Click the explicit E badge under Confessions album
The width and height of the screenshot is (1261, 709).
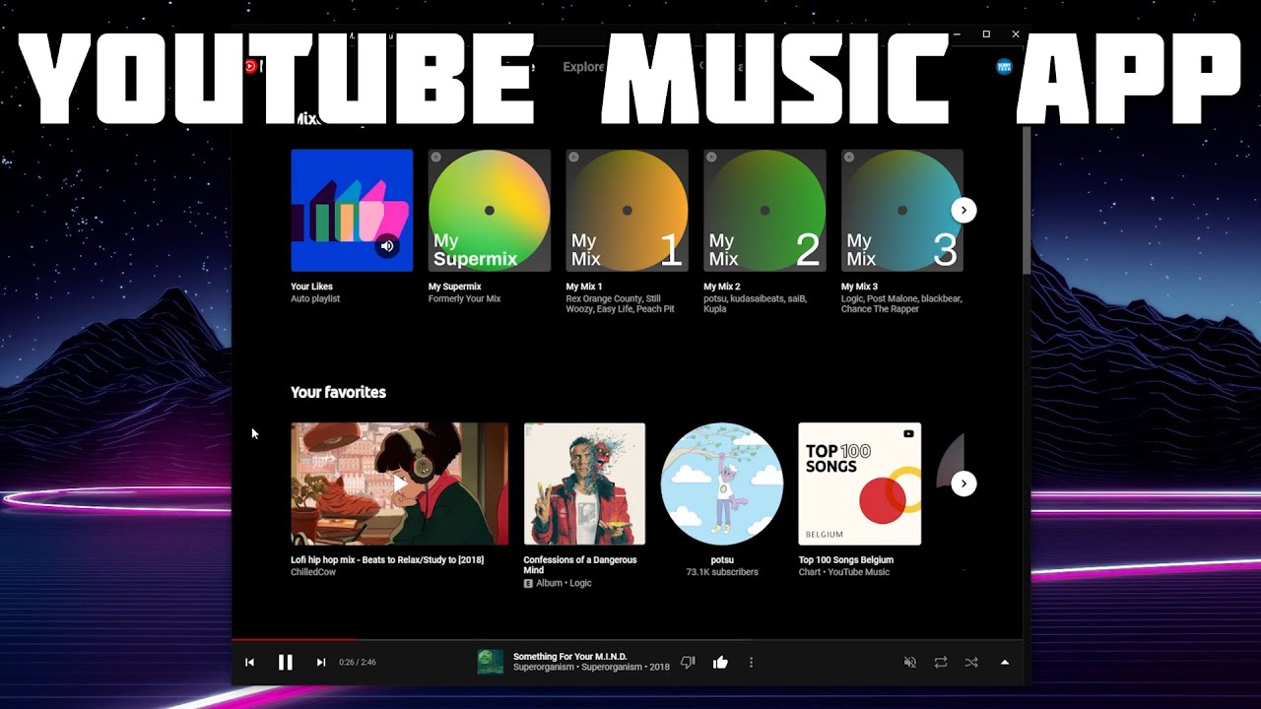click(528, 583)
